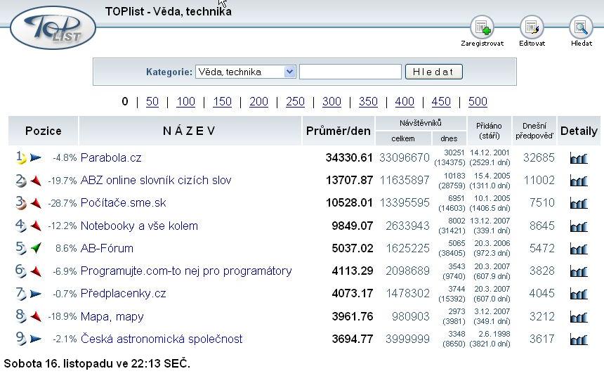Open the Kategorie dropdown Věda, technika

click(246, 72)
